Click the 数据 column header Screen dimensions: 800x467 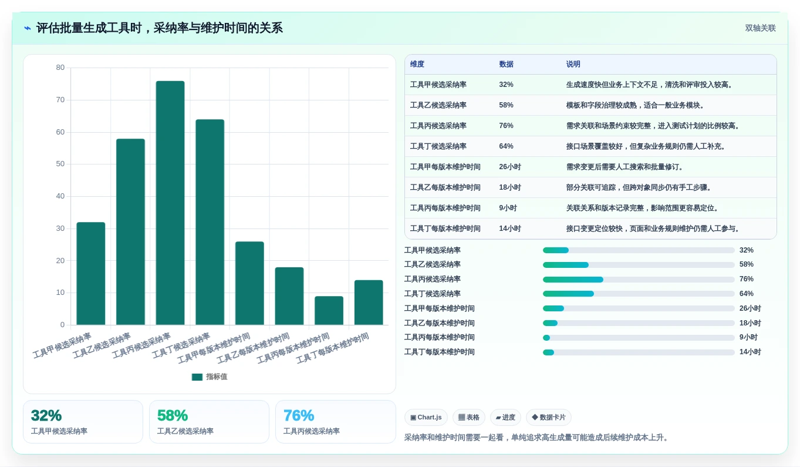coord(506,65)
